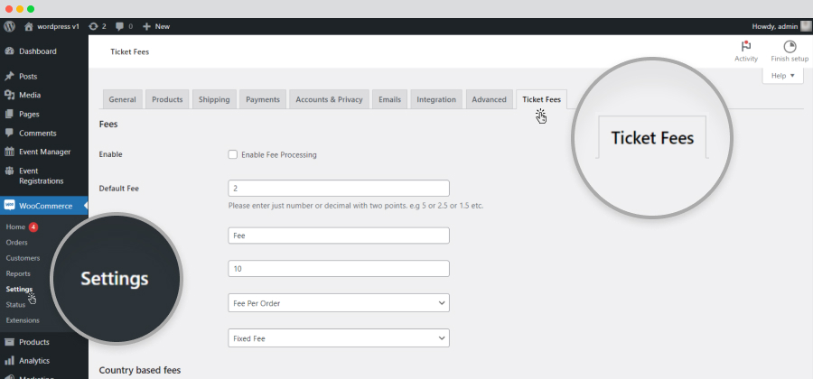The width and height of the screenshot is (813, 379).
Task: Open the Integration tab
Action: pyautogui.click(x=436, y=99)
